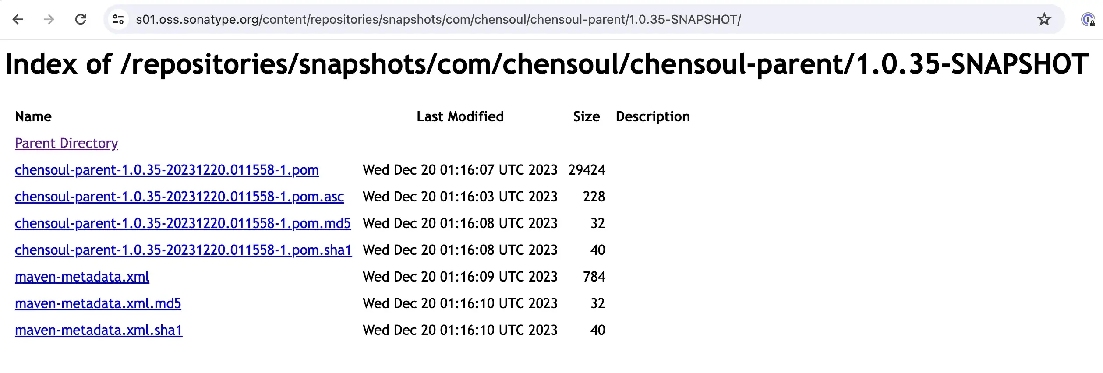Click the Name column header

click(x=33, y=116)
